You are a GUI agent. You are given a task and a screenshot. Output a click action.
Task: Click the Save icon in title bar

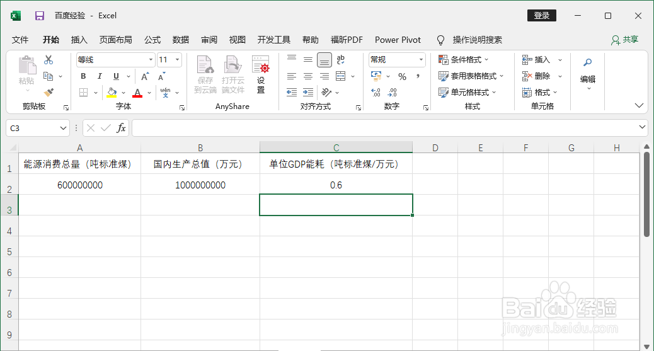(40, 16)
